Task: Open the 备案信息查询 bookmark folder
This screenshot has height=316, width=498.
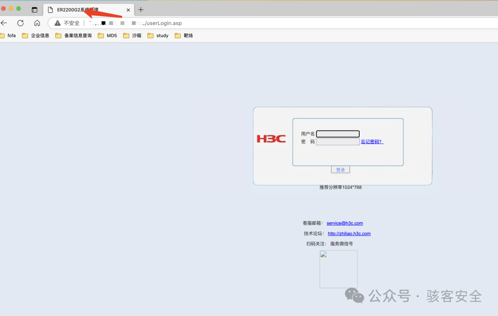Action: (x=73, y=36)
